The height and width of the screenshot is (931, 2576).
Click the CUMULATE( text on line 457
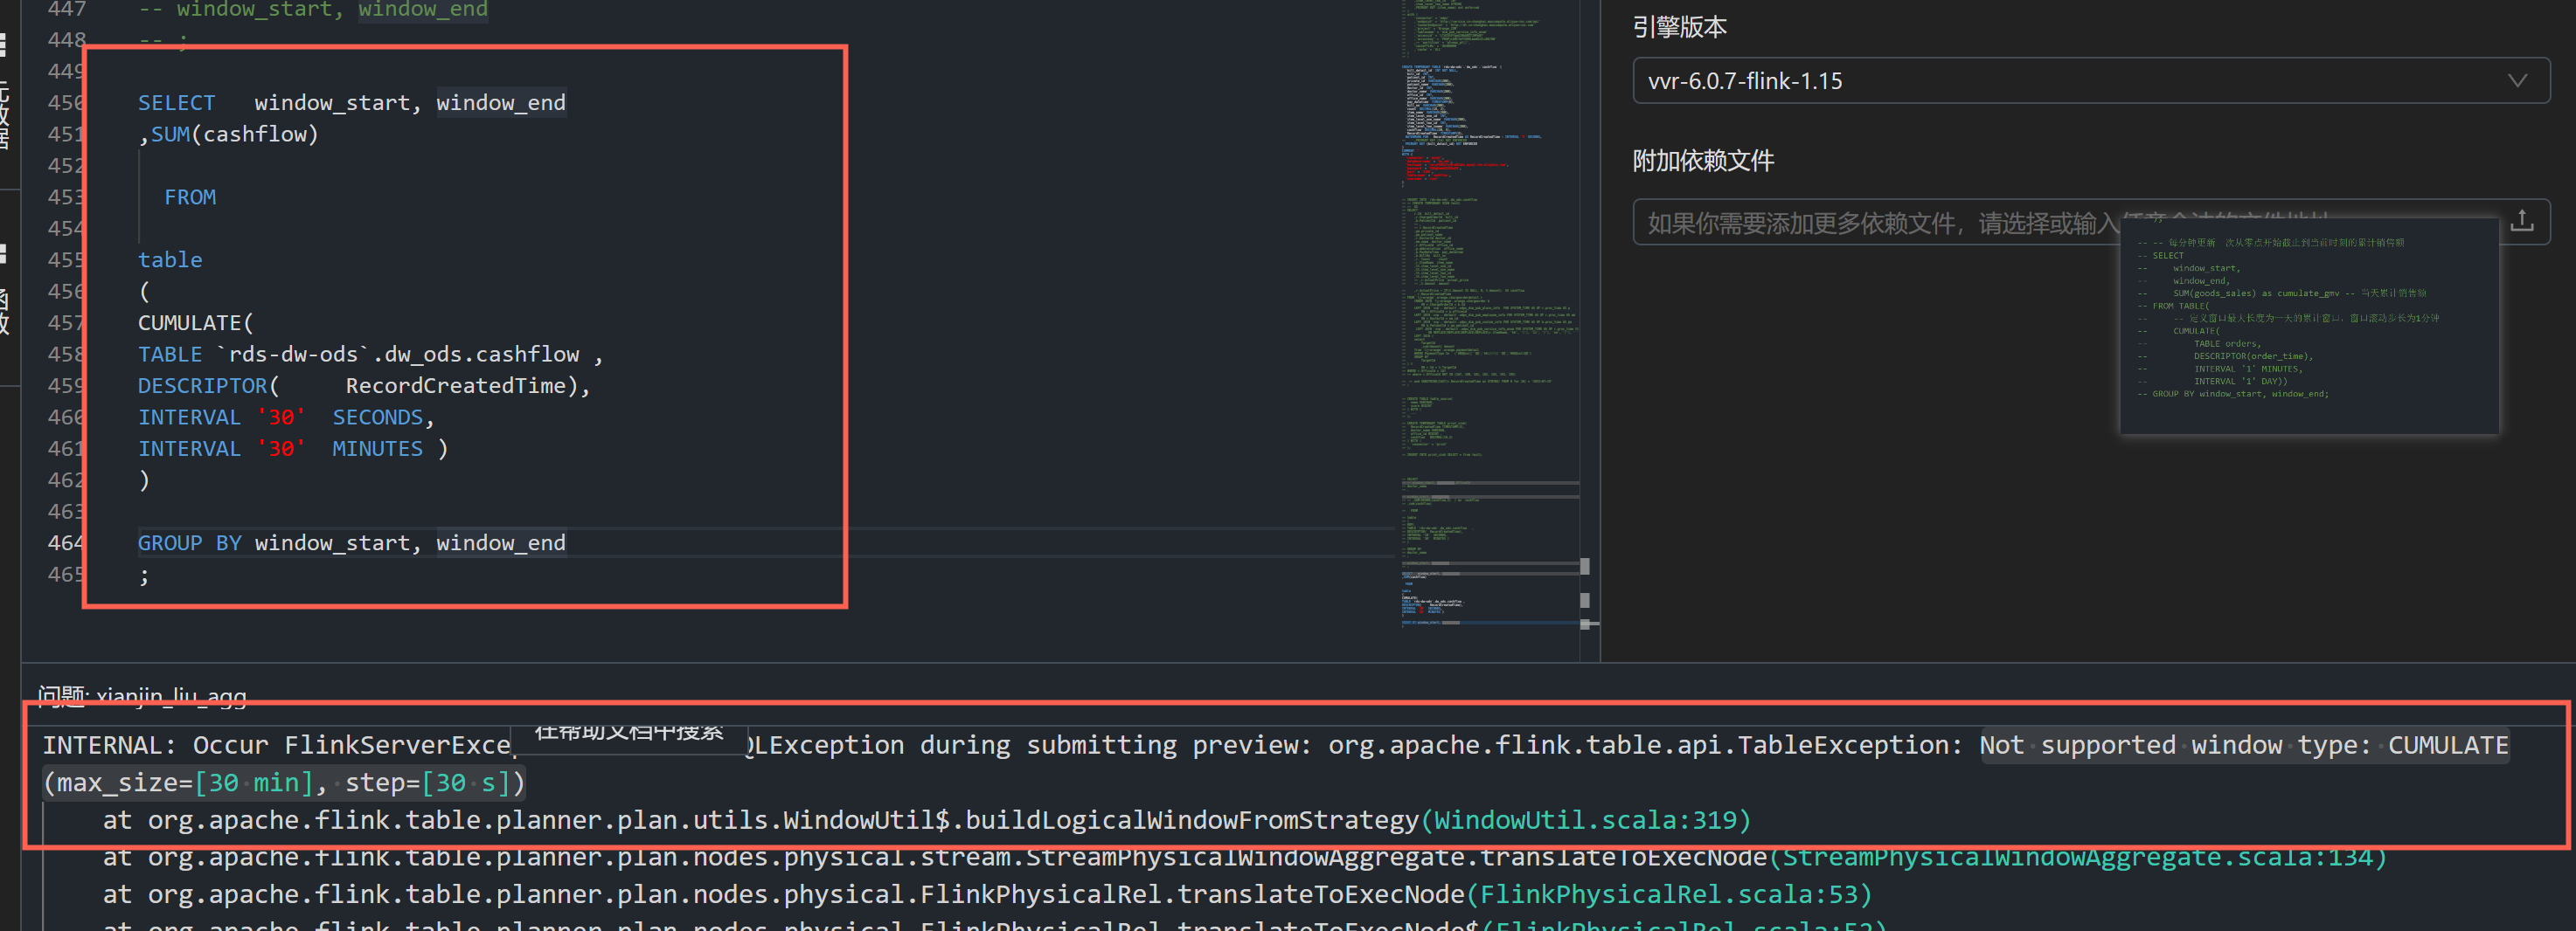[x=196, y=322]
